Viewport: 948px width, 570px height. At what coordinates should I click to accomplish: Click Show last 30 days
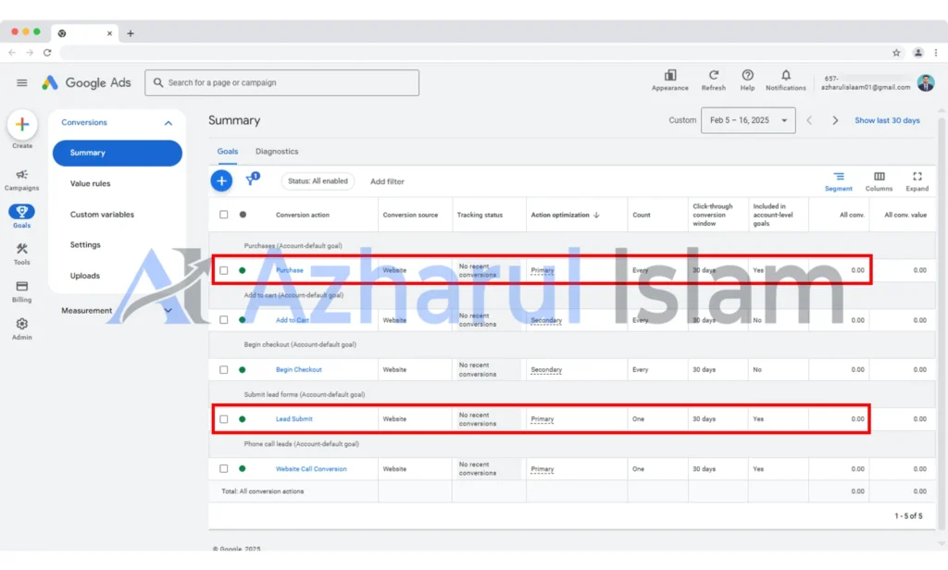(887, 120)
